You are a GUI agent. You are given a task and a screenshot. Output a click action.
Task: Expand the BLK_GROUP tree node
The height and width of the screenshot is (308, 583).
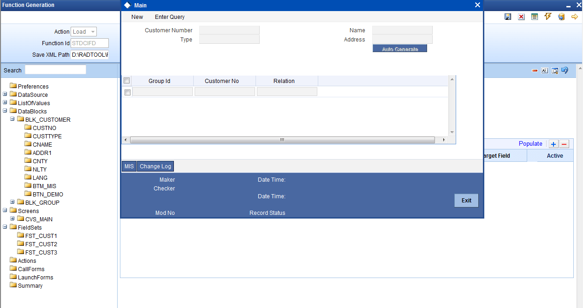[12, 202]
